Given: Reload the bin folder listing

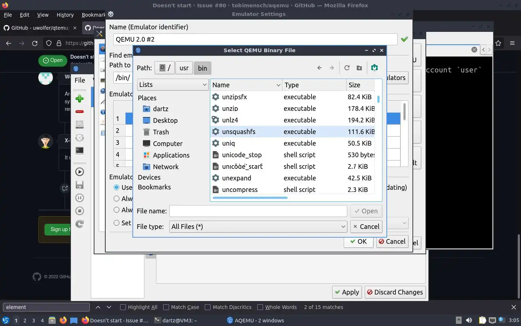Looking at the screenshot, I should 347,68.
